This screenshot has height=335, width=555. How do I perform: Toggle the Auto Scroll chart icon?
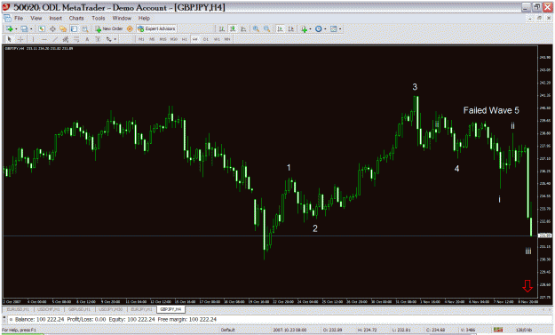tap(280, 28)
